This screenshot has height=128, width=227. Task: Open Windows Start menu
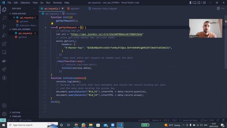[4, 125]
